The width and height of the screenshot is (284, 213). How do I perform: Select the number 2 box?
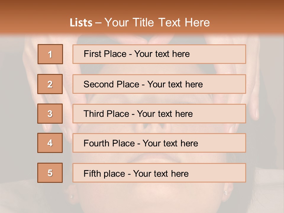click(50, 84)
